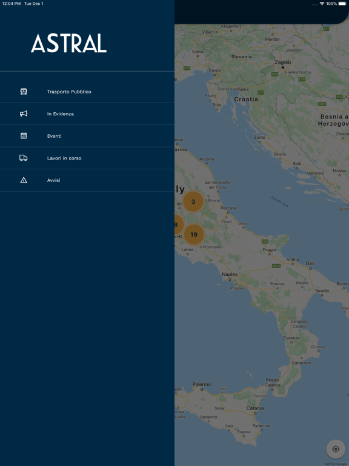Click the ASTRAL logo

tap(68, 43)
